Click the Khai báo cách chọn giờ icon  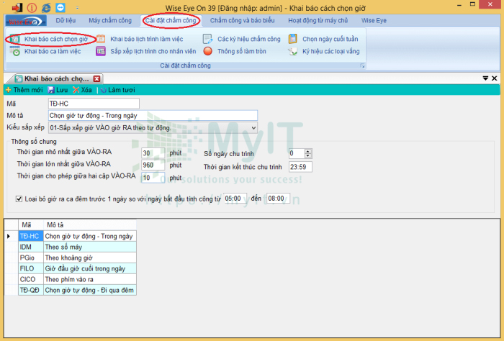[x=14, y=39]
